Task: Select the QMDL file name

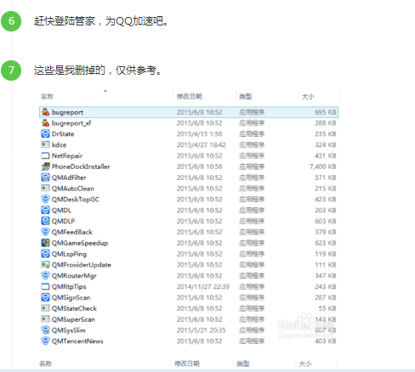Action: tap(61, 211)
